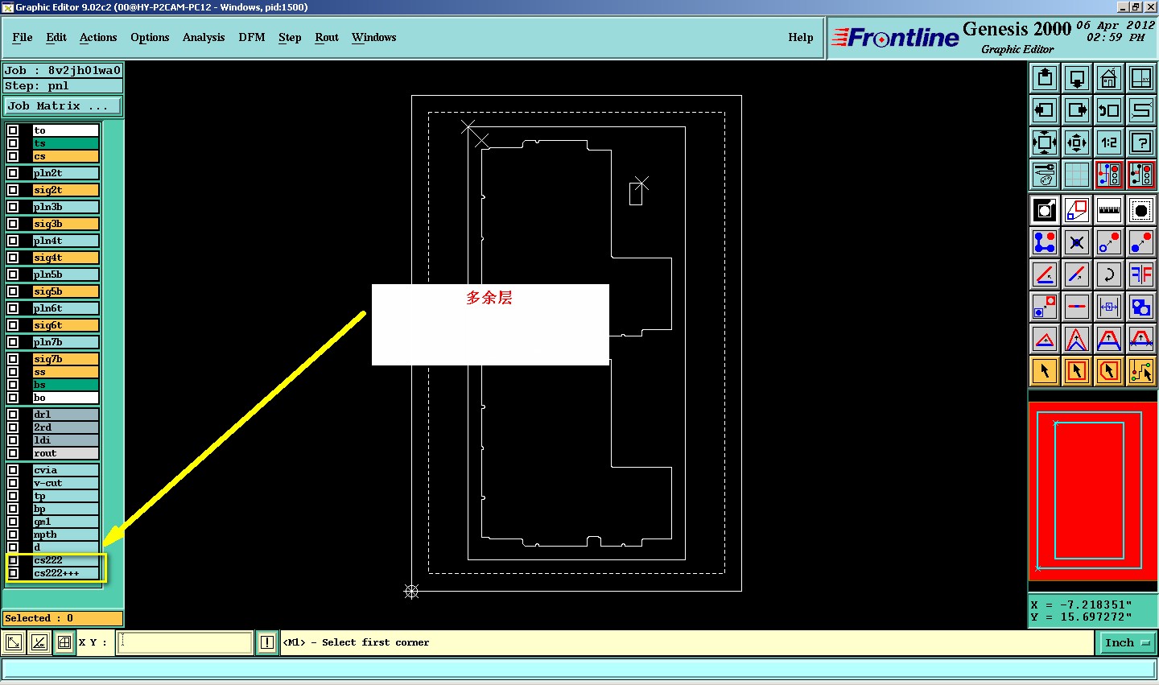Image resolution: width=1159 pixels, height=685 pixels.
Task: Click the bottom command line field
Action: [x=579, y=669]
